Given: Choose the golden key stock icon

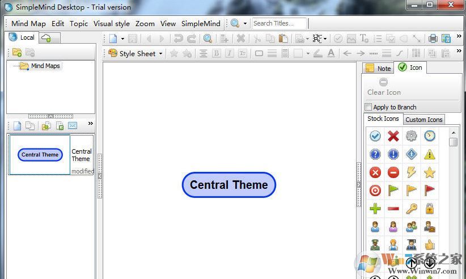Looking at the screenshot, I should pos(412,209).
